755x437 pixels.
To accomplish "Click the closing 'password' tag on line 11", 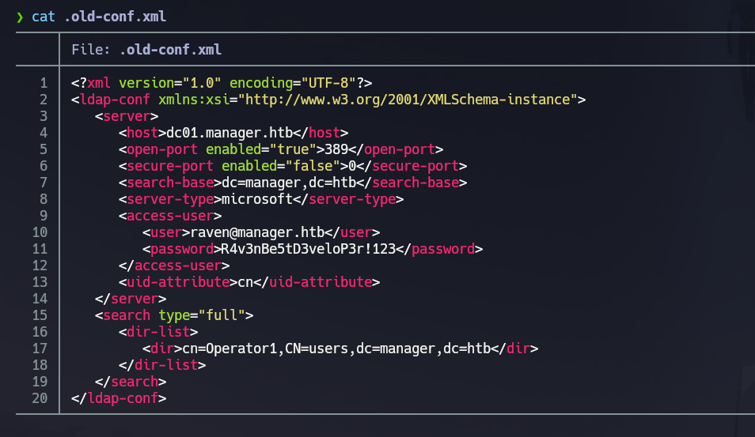I will [439, 249].
